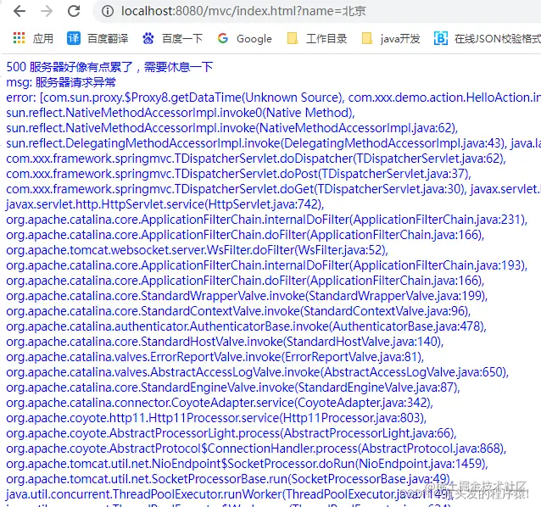
Task: Click the 'CoyoteAdapter.java:342' stack line
Action: [220, 403]
